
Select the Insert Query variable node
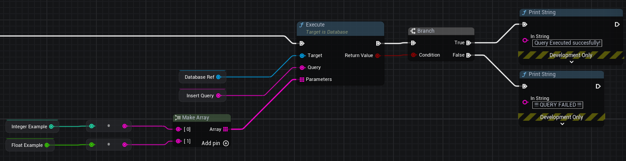click(202, 96)
